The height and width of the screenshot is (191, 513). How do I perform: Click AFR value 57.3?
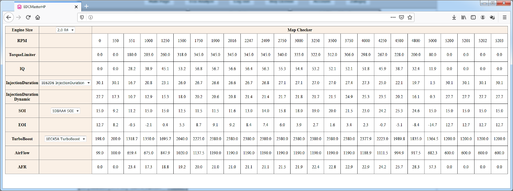pyautogui.click(x=433, y=167)
